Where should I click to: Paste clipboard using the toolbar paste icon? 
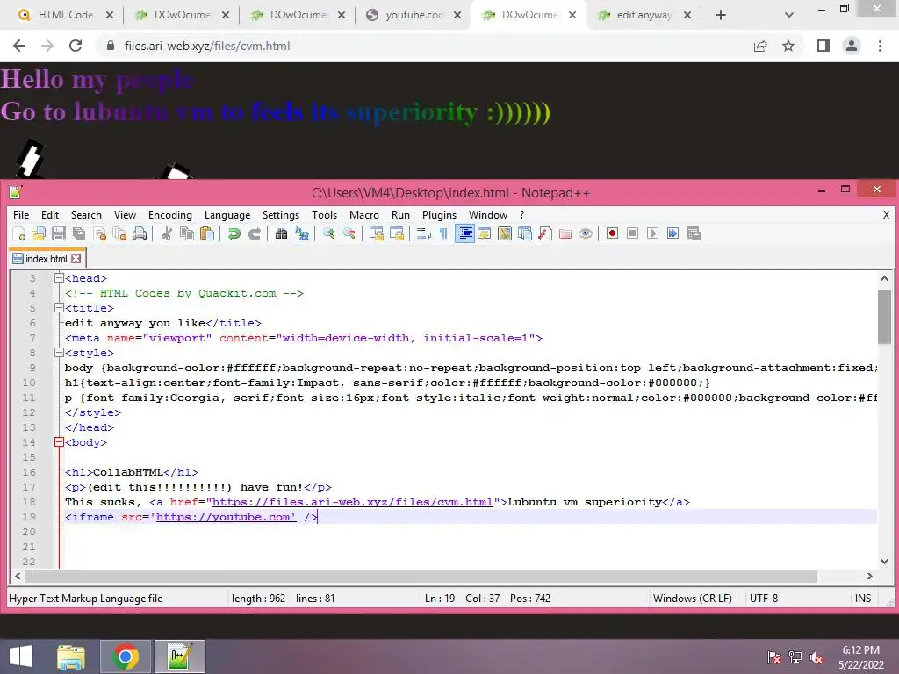click(x=207, y=233)
